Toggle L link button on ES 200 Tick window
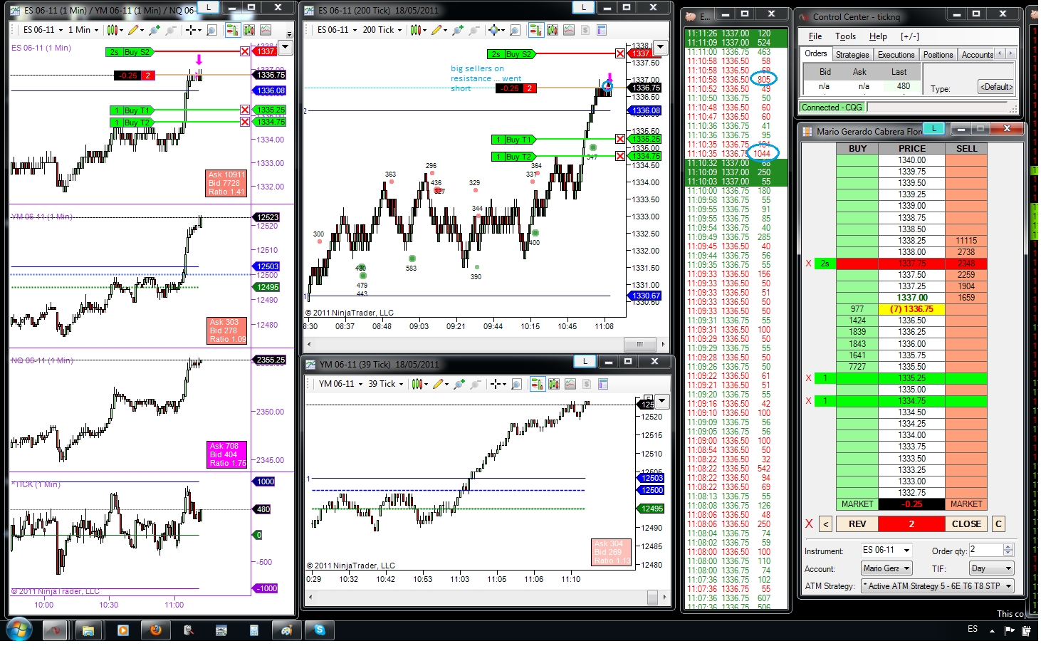The image size is (1041, 651). pos(584,8)
